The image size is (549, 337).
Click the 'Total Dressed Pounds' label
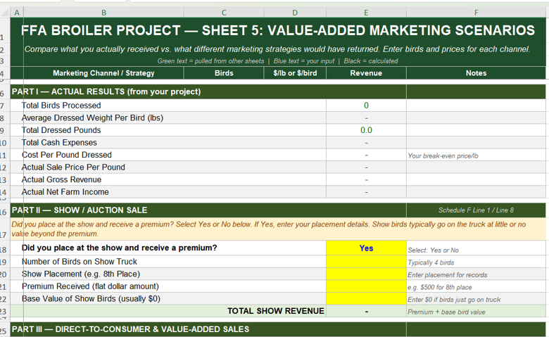61,130
